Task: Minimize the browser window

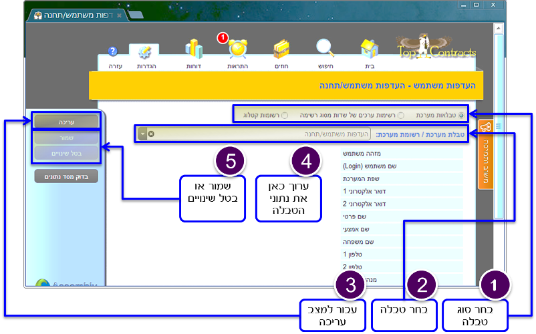Action: coord(464,5)
